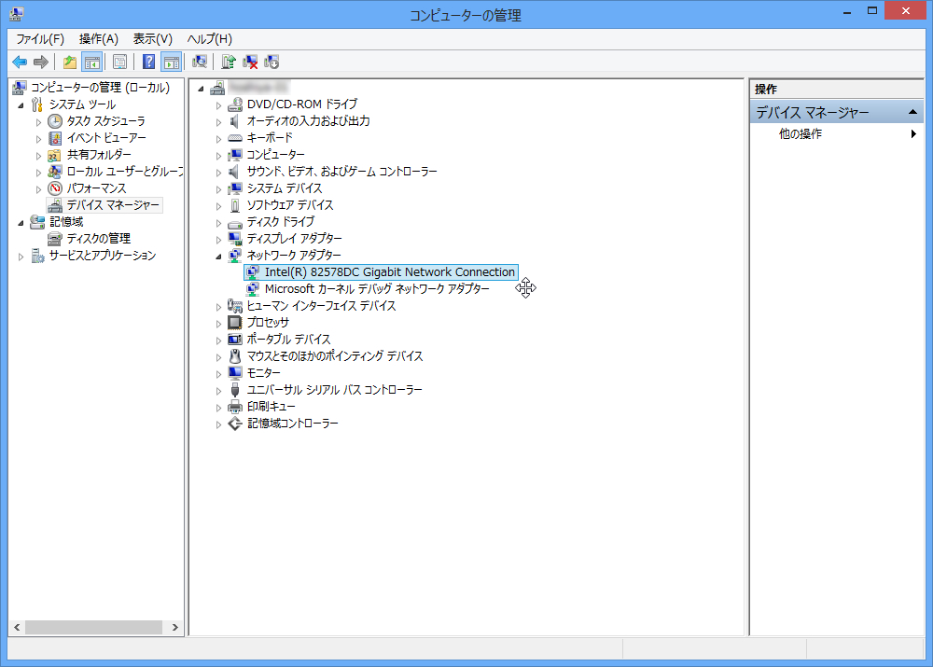The height and width of the screenshot is (667, 933).
Task: Open the 操作(A) menu
Action: (99, 39)
